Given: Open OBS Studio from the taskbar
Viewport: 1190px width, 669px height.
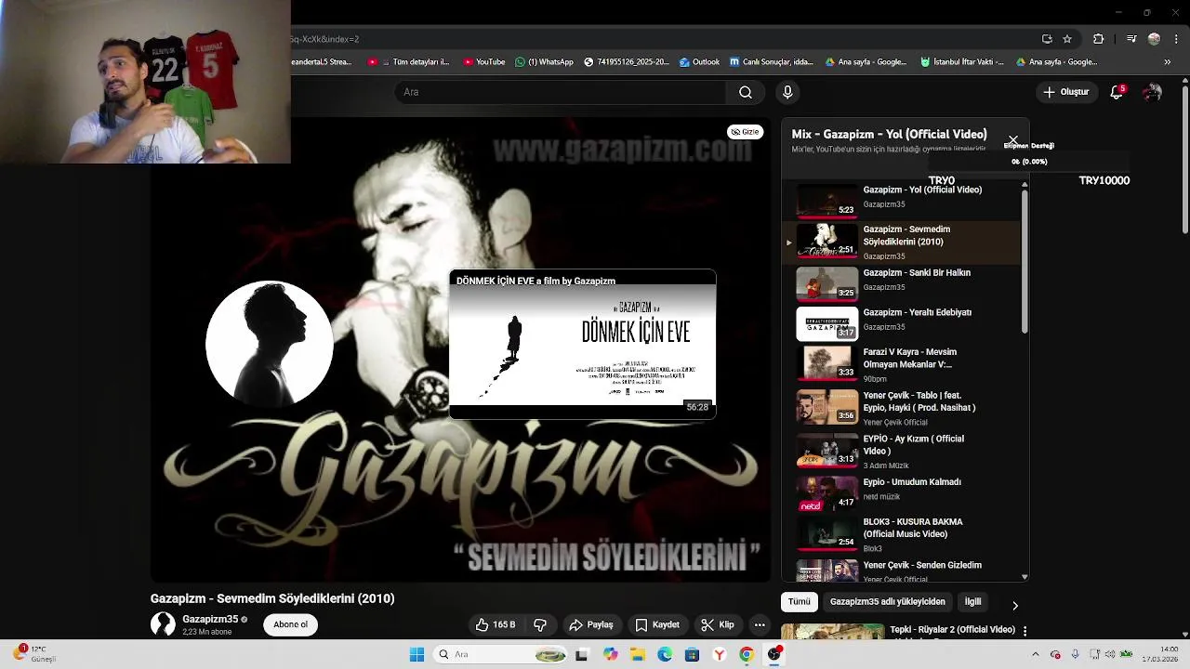Looking at the screenshot, I should click(773, 654).
